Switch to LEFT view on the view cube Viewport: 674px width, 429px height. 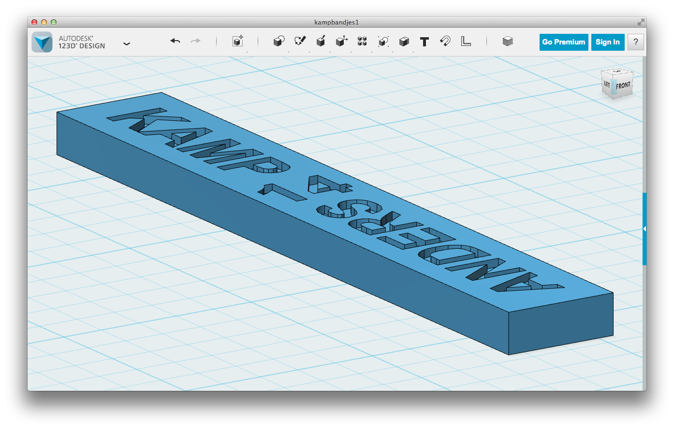(607, 84)
